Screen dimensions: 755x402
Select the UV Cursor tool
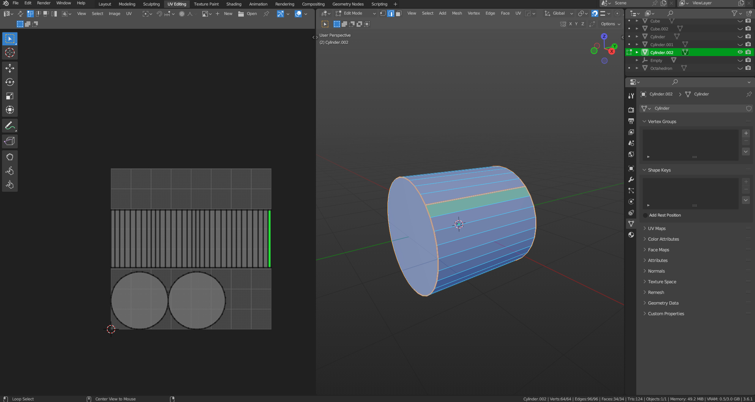tap(10, 52)
